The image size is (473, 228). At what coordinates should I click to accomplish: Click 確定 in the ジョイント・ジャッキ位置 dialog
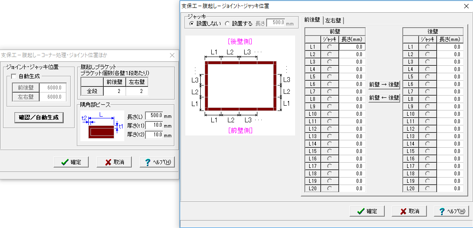tap(367, 211)
